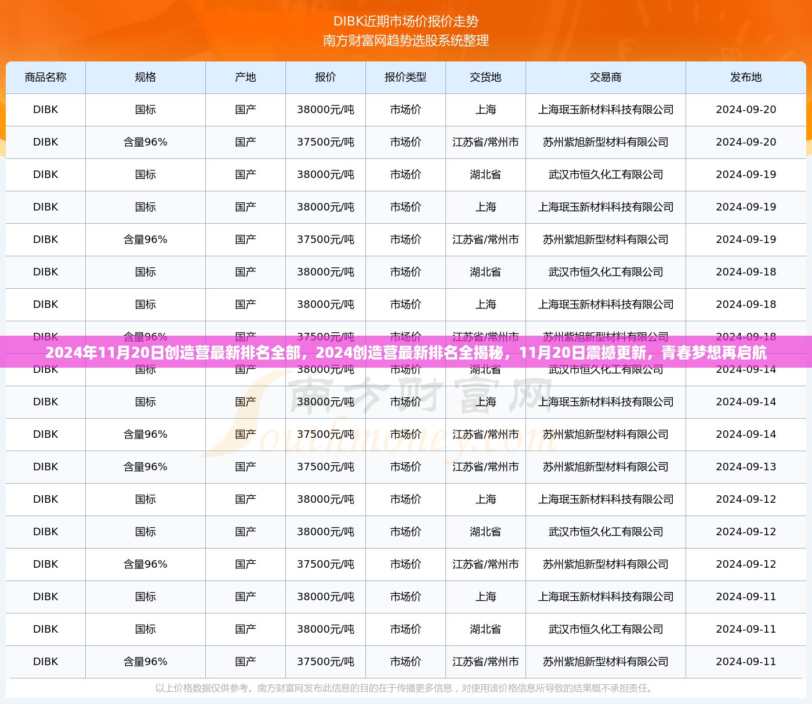Click 含量96% in the 2024-09-13 row
This screenshot has width=812, height=704.
[x=146, y=467]
